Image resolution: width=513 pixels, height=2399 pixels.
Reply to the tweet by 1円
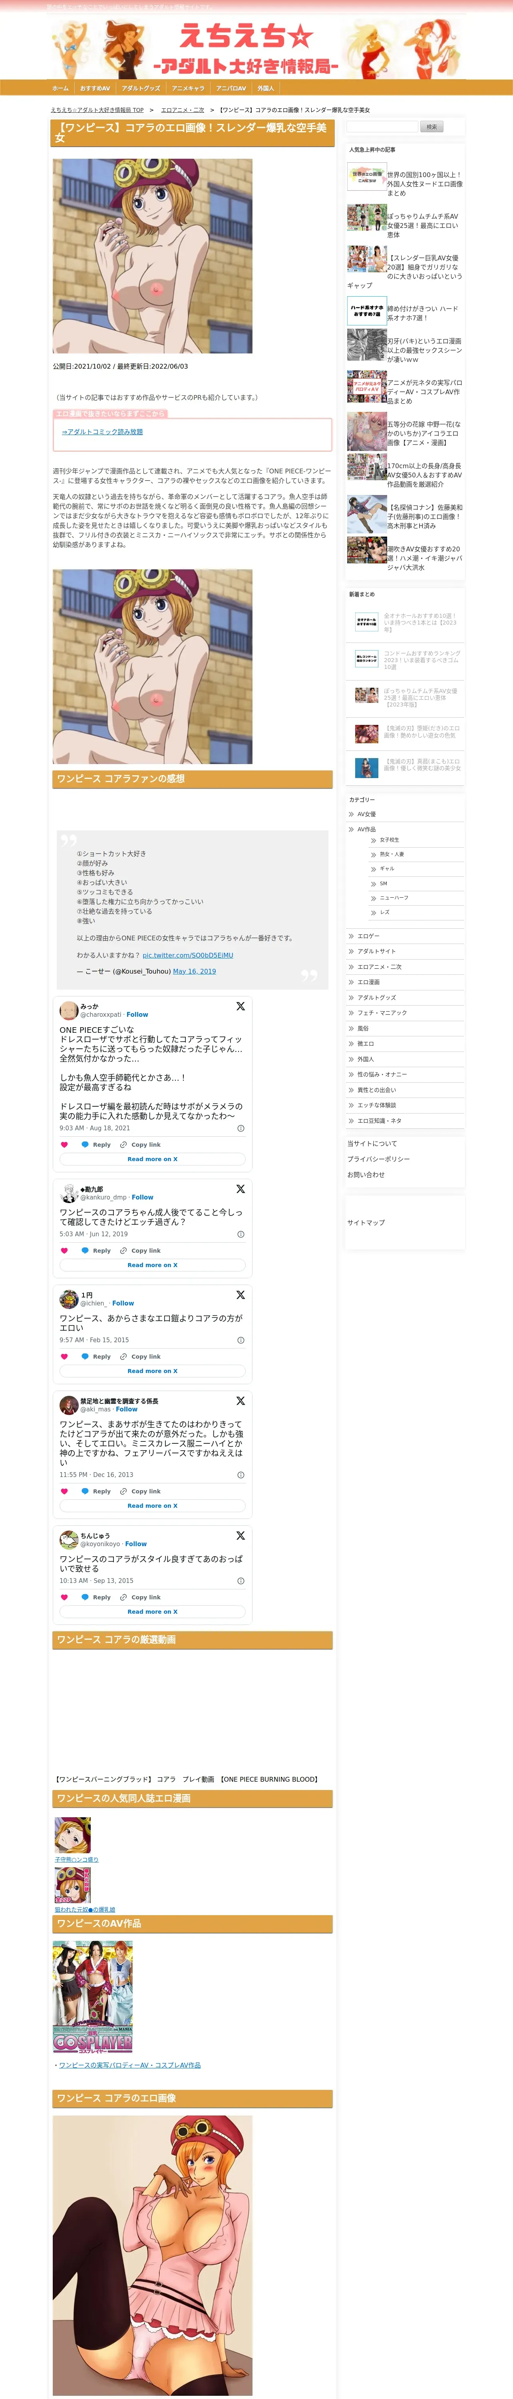click(97, 1357)
